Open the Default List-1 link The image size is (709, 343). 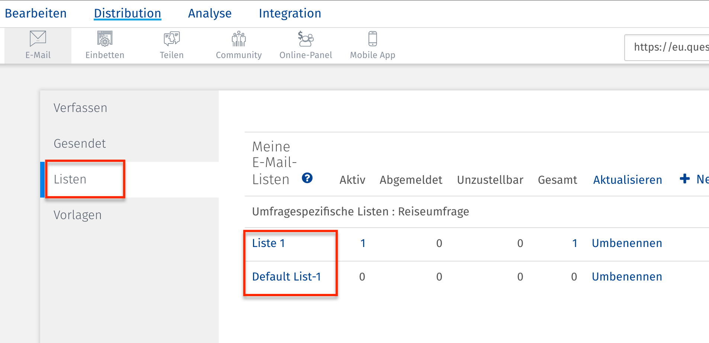click(x=286, y=277)
